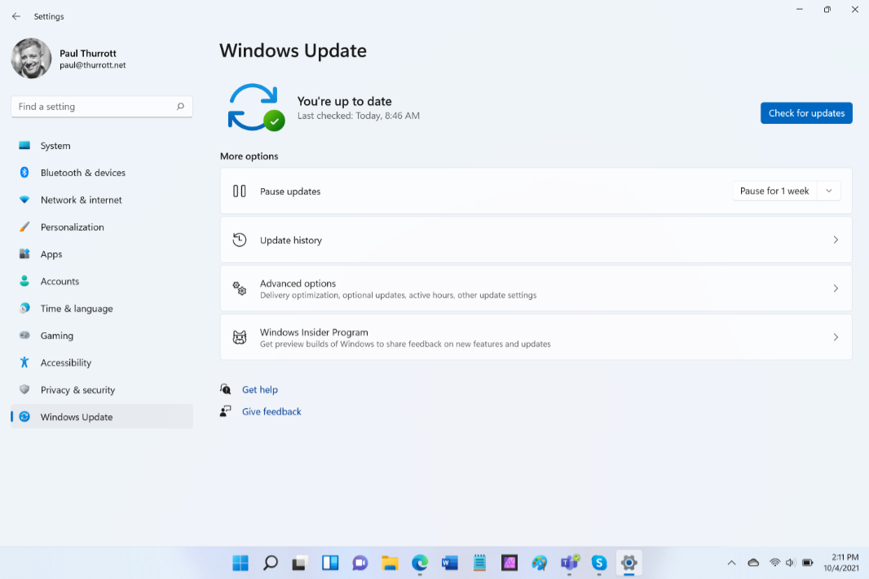Click the Update history clock icon

[x=239, y=239]
